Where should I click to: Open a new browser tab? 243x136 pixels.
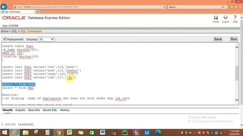point(38,12)
